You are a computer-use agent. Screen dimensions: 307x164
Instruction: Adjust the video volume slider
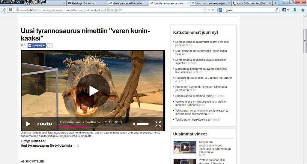tap(143, 124)
